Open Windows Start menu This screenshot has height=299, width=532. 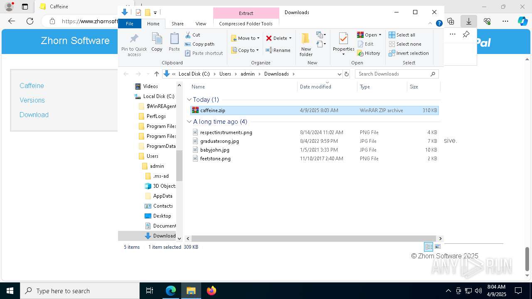point(10,291)
